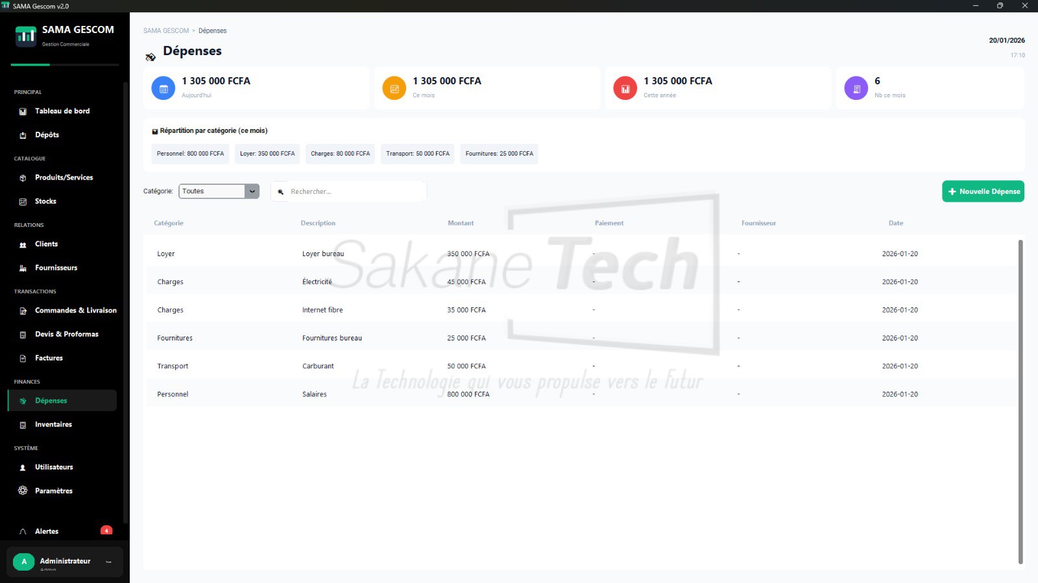Click the Inventaires sidebar icon
Image resolution: width=1038 pixels, height=583 pixels.
[x=23, y=425]
